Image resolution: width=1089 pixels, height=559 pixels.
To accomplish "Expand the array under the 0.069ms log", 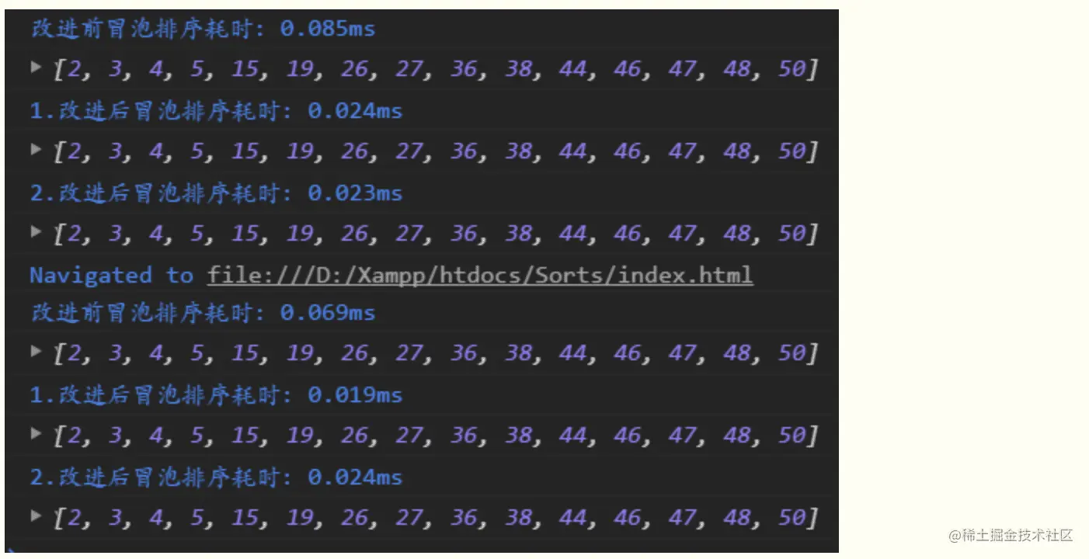I will tap(36, 351).
